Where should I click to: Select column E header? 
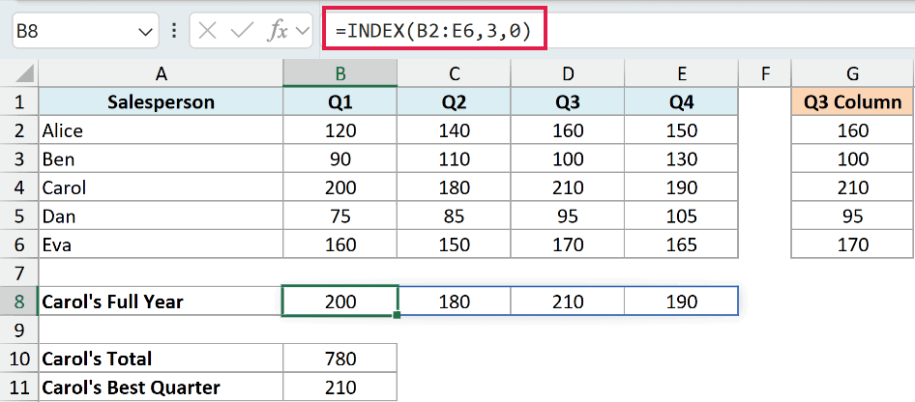tap(682, 74)
